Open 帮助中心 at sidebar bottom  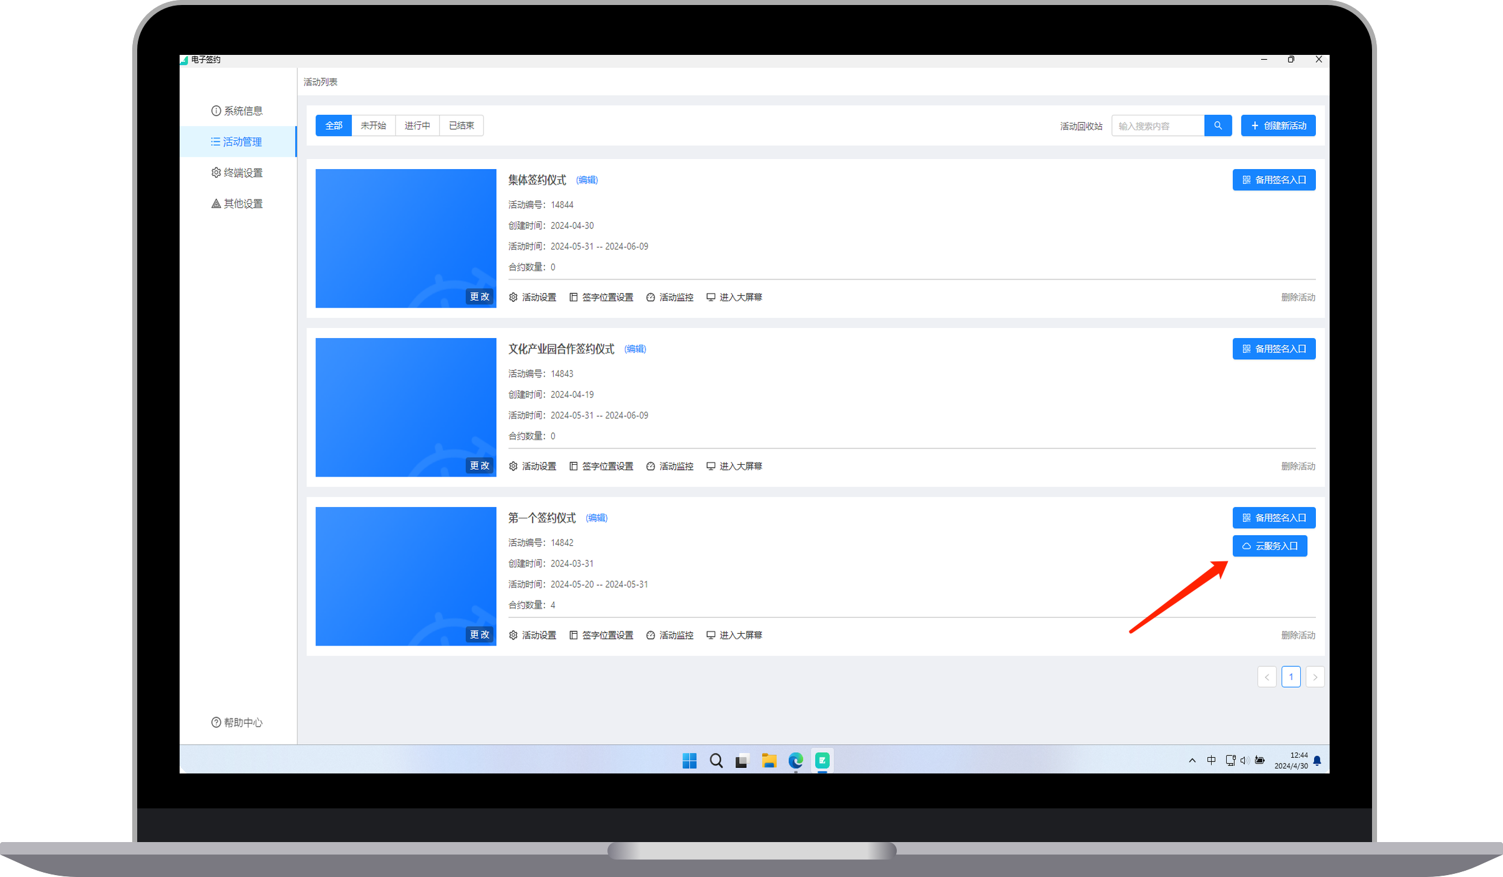tap(237, 722)
